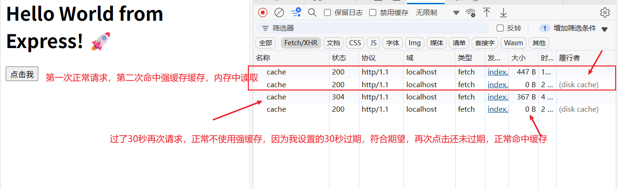Sort by the 状态 column header
This screenshot has width=618, height=189.
(339, 58)
